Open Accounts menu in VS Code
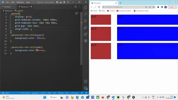The height and width of the screenshot is (100, 178). (x=86, y=81)
